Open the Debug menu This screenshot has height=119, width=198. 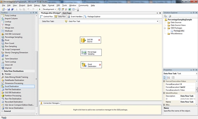[37, 5]
